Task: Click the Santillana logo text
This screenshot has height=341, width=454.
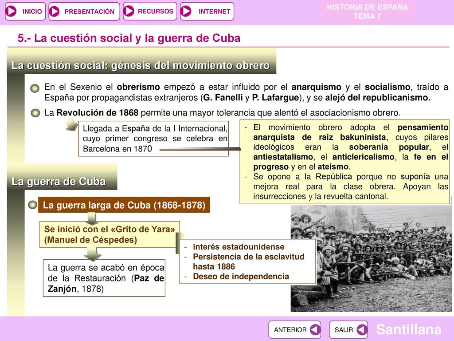Action: pos(409,329)
